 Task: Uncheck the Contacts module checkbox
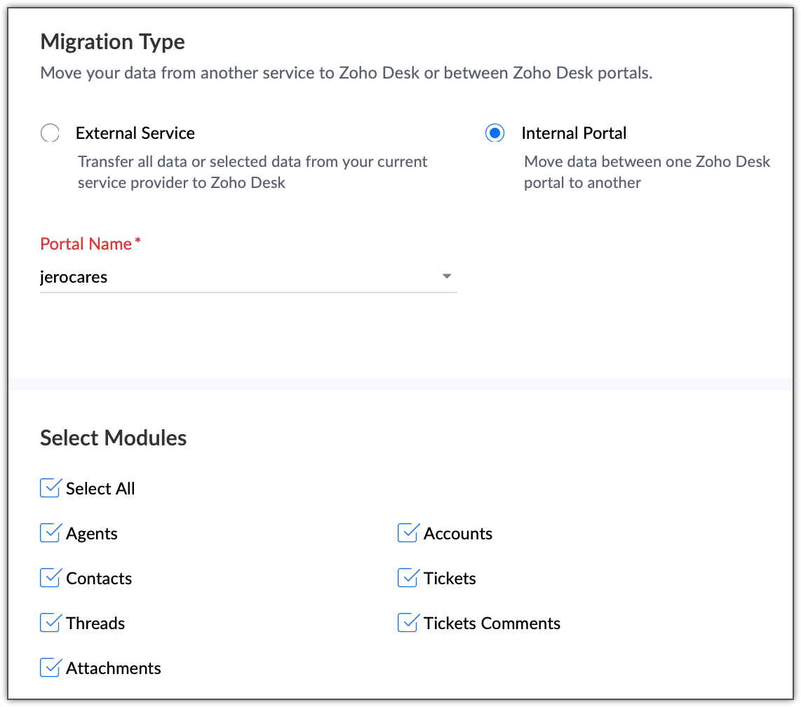click(x=50, y=578)
